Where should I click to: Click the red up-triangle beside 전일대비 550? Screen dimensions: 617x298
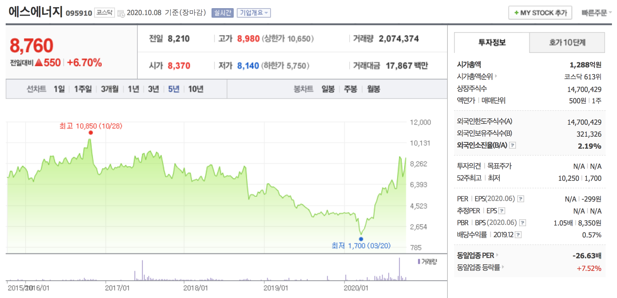(x=39, y=62)
